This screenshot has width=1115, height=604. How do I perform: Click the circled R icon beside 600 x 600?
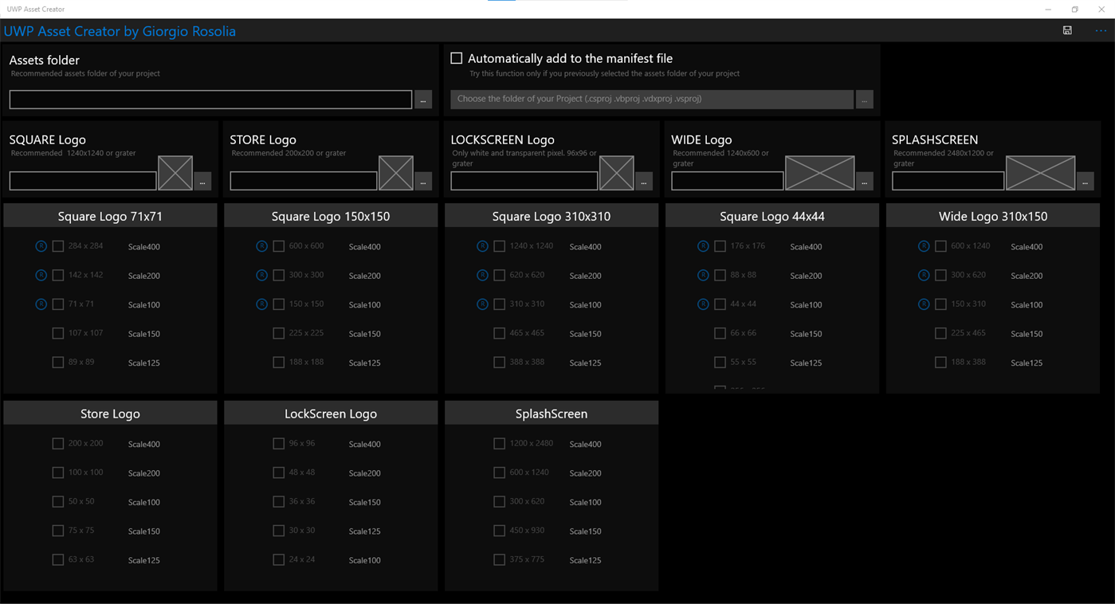pos(261,246)
